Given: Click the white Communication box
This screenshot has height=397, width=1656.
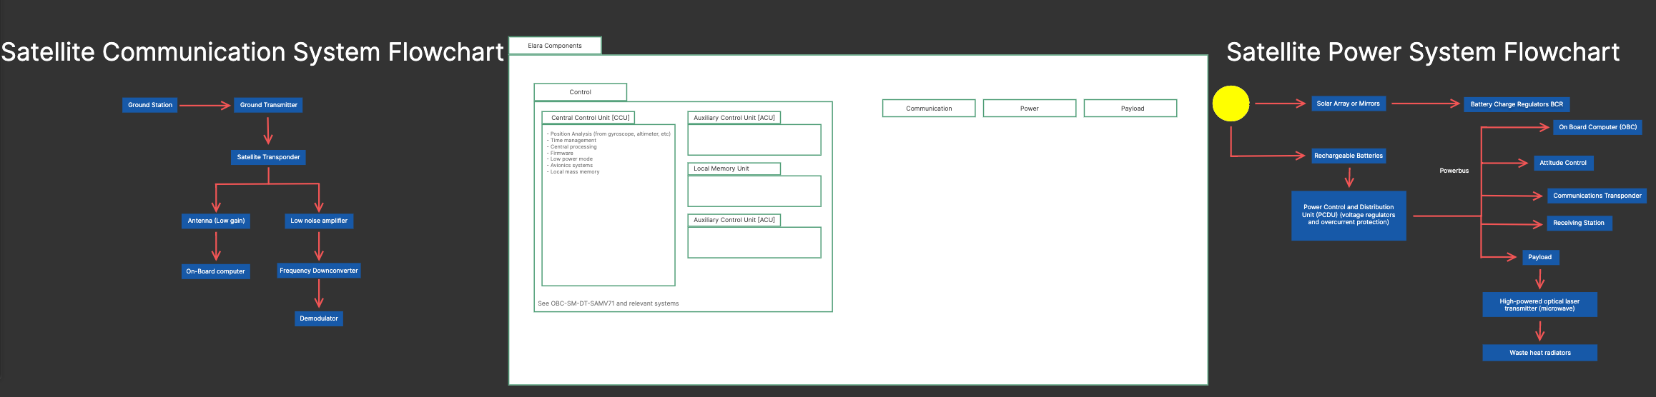Looking at the screenshot, I should pos(929,109).
